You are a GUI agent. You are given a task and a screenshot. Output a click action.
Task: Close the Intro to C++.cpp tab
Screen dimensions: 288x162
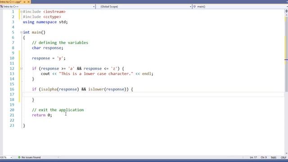tap(28, 2)
